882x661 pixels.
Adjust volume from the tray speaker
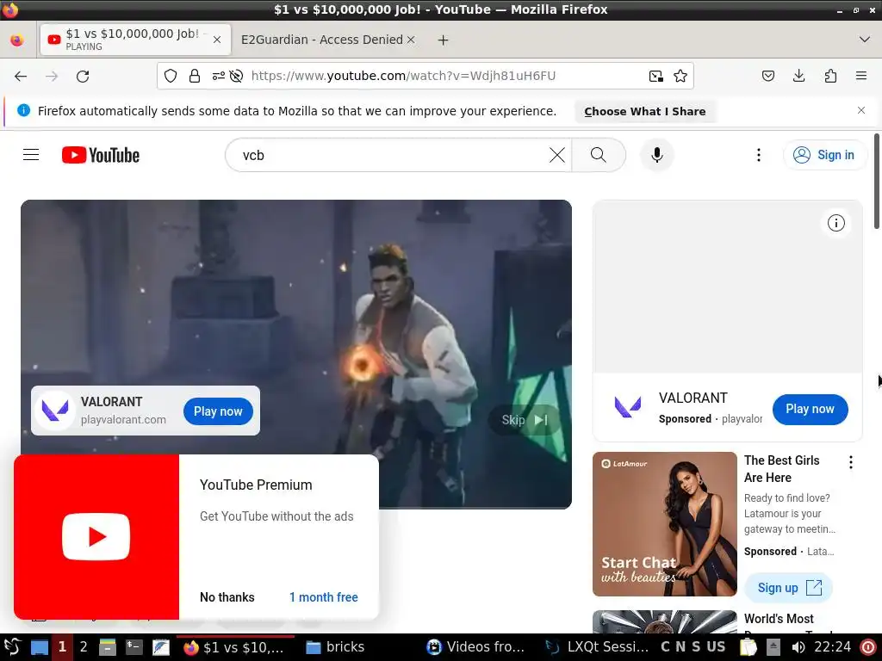coord(798,647)
